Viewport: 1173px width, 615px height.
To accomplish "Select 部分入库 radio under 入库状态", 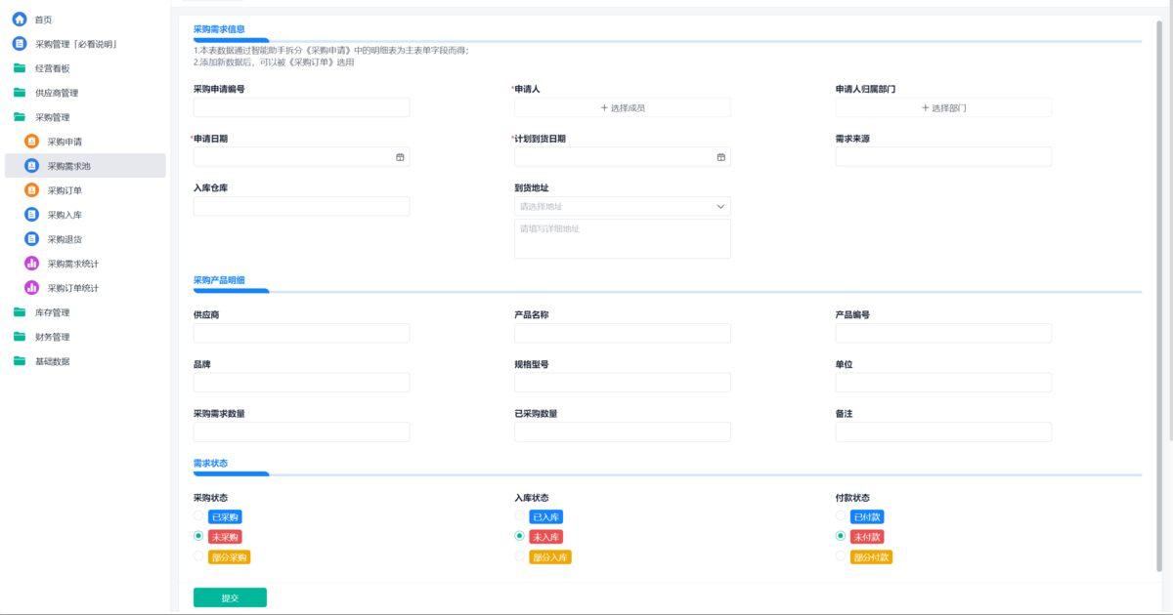I will point(519,556).
